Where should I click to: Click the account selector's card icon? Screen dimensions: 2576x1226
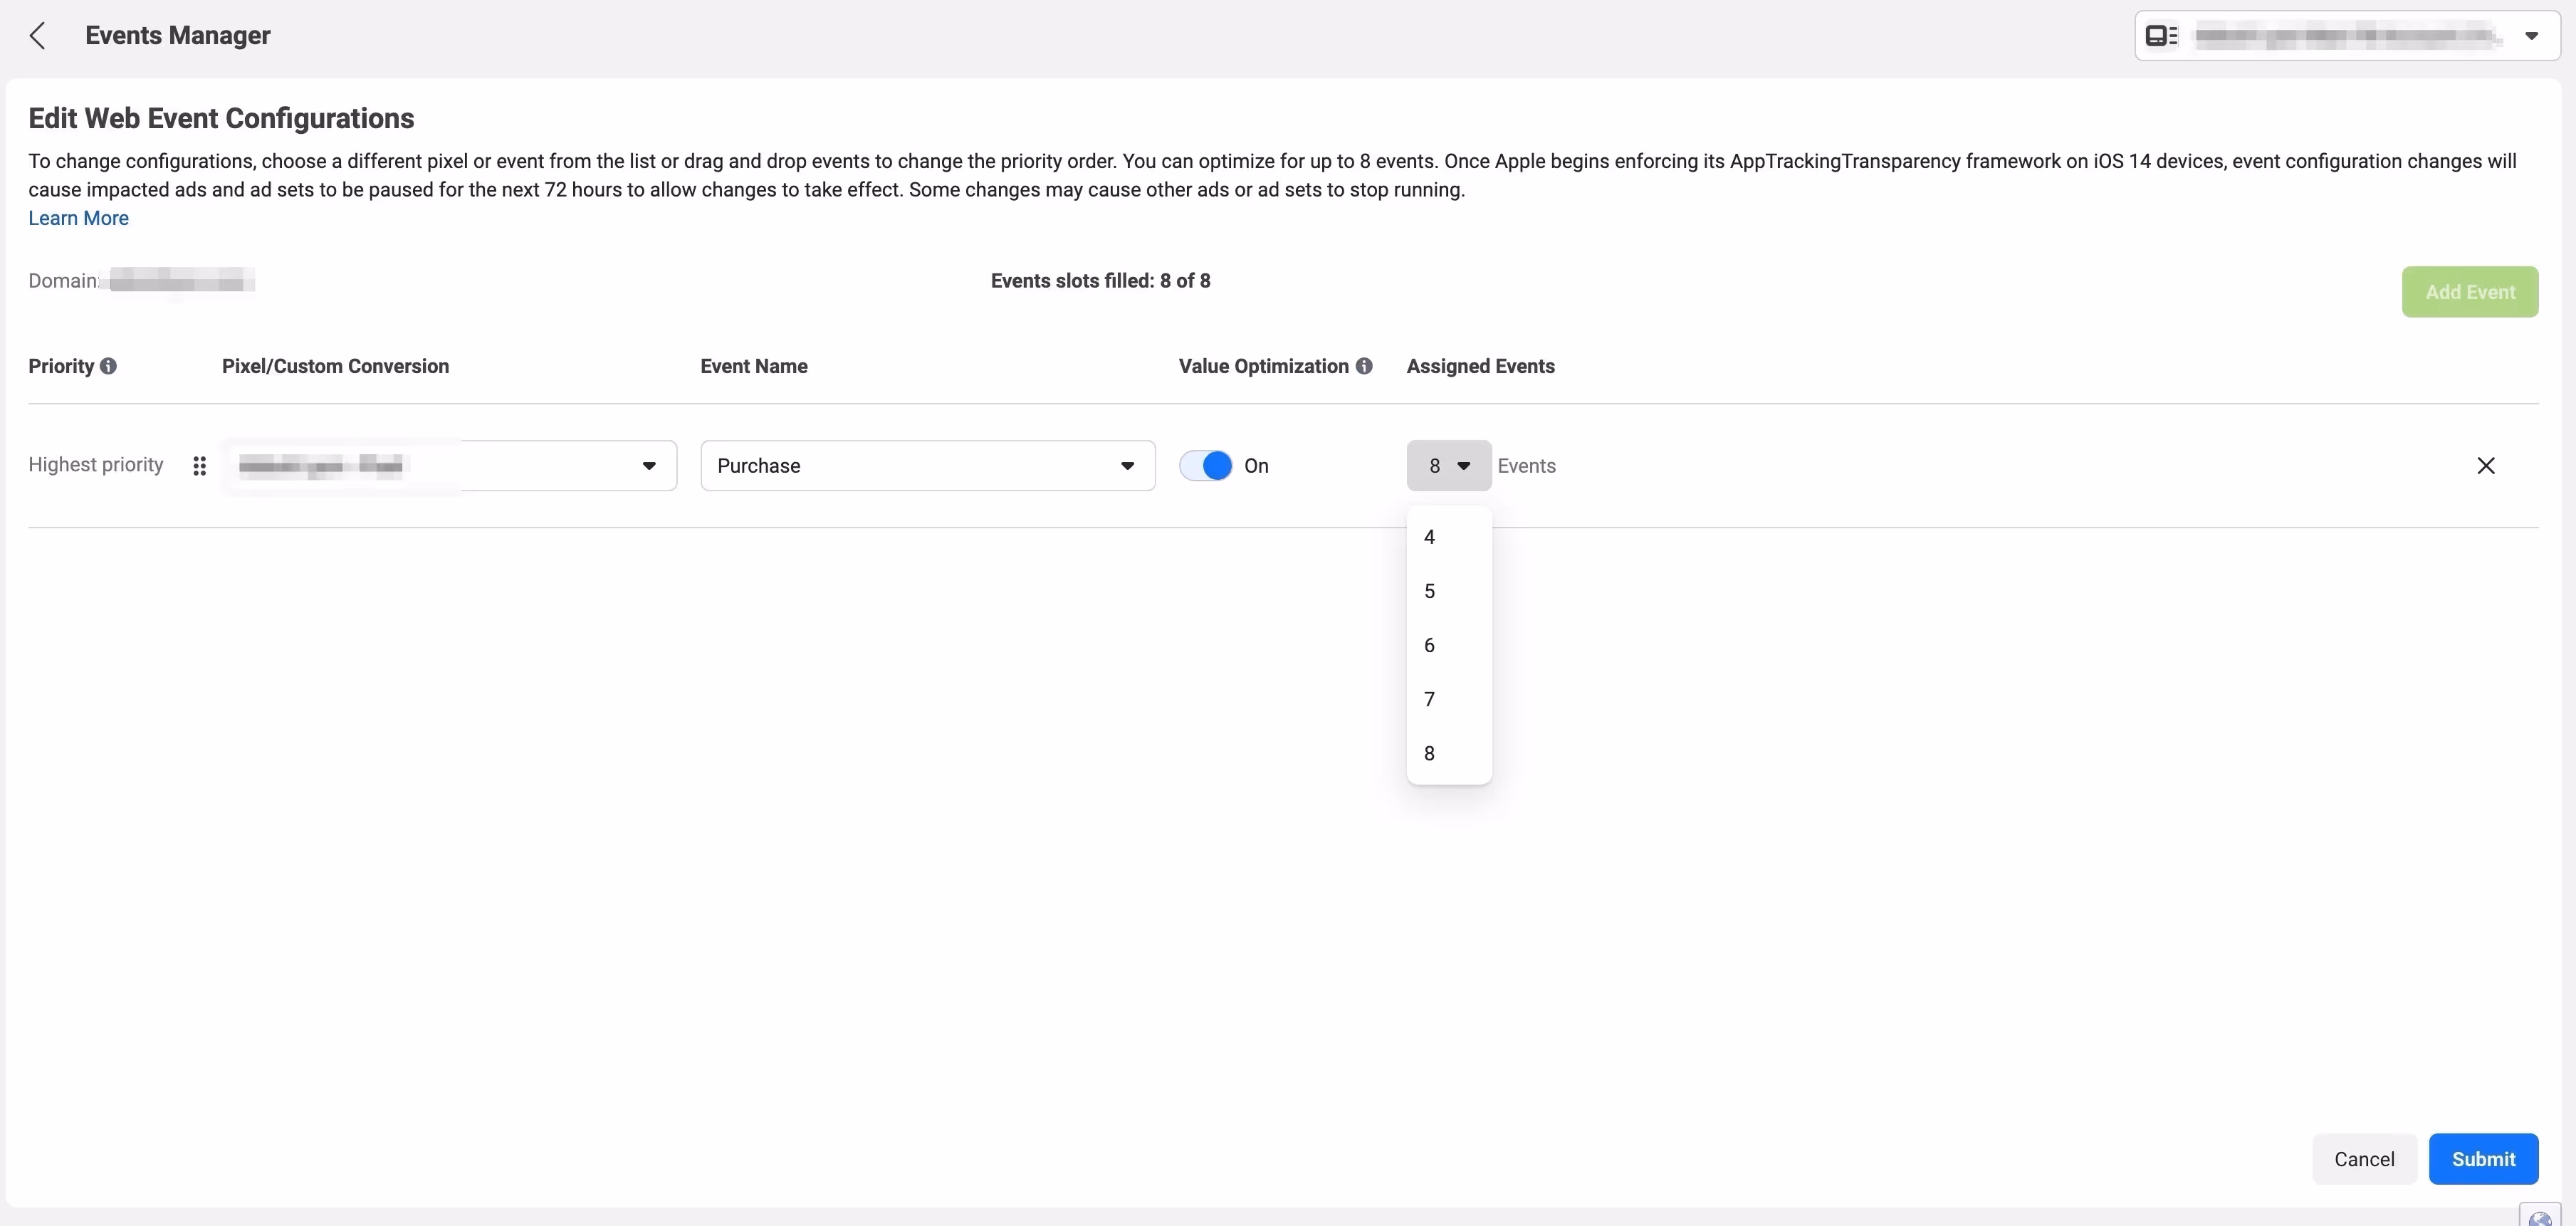[2161, 36]
